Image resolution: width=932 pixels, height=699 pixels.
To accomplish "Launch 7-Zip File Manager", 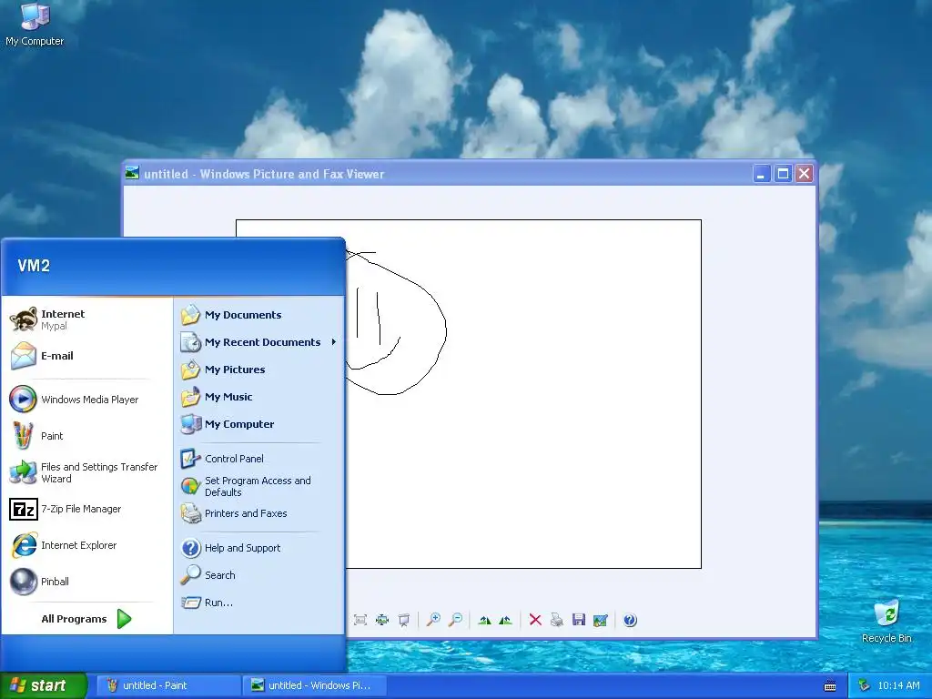I will pyautogui.click(x=87, y=509).
